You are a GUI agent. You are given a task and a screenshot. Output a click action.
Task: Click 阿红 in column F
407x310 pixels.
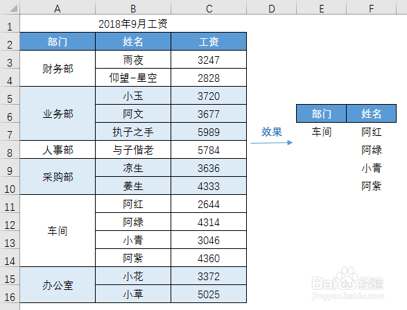[x=371, y=132]
